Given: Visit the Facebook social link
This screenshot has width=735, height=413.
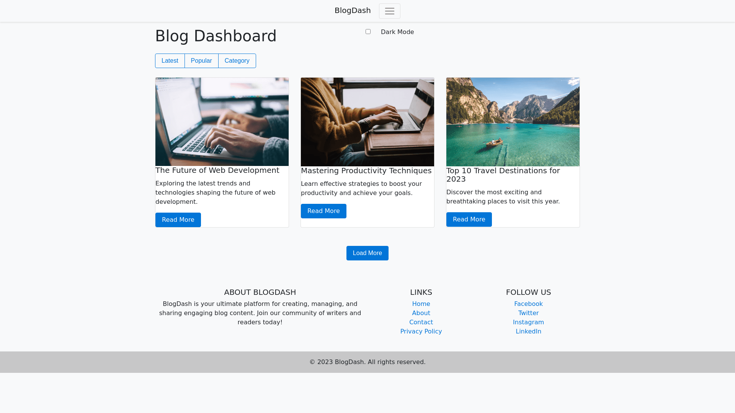Looking at the screenshot, I should pos(528,304).
